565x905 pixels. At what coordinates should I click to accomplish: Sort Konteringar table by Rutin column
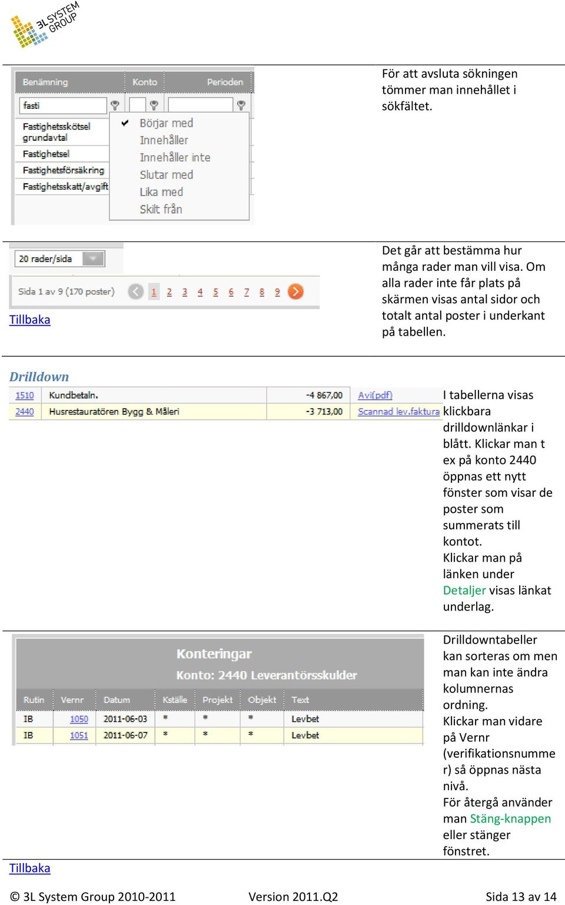coord(34,700)
